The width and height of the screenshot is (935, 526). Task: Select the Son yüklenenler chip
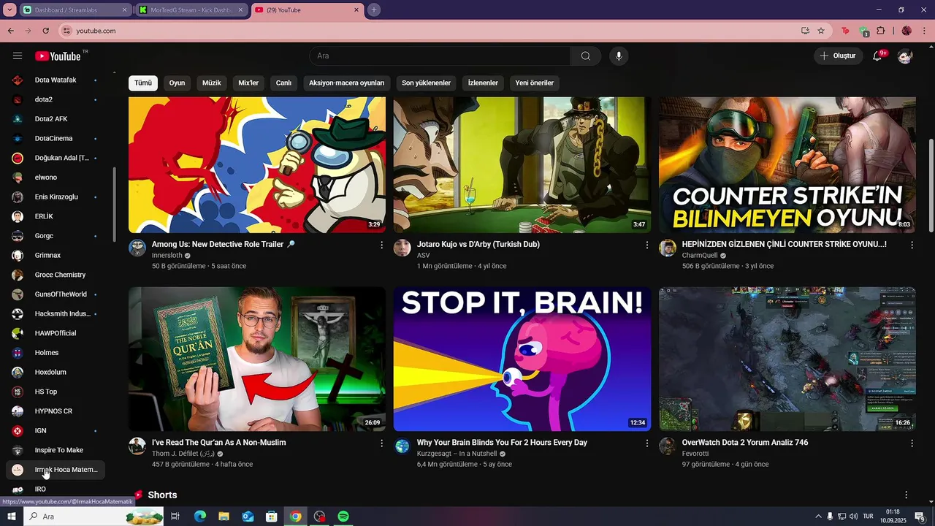[426, 83]
